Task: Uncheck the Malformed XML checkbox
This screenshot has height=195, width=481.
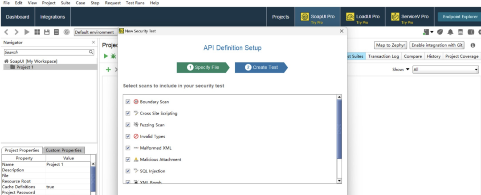Action: point(128,148)
